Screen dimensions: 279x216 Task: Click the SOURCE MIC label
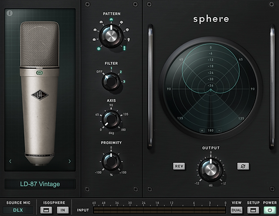(x=18, y=203)
